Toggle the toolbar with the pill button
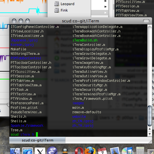The image size is (154, 154). (x=146, y=21)
